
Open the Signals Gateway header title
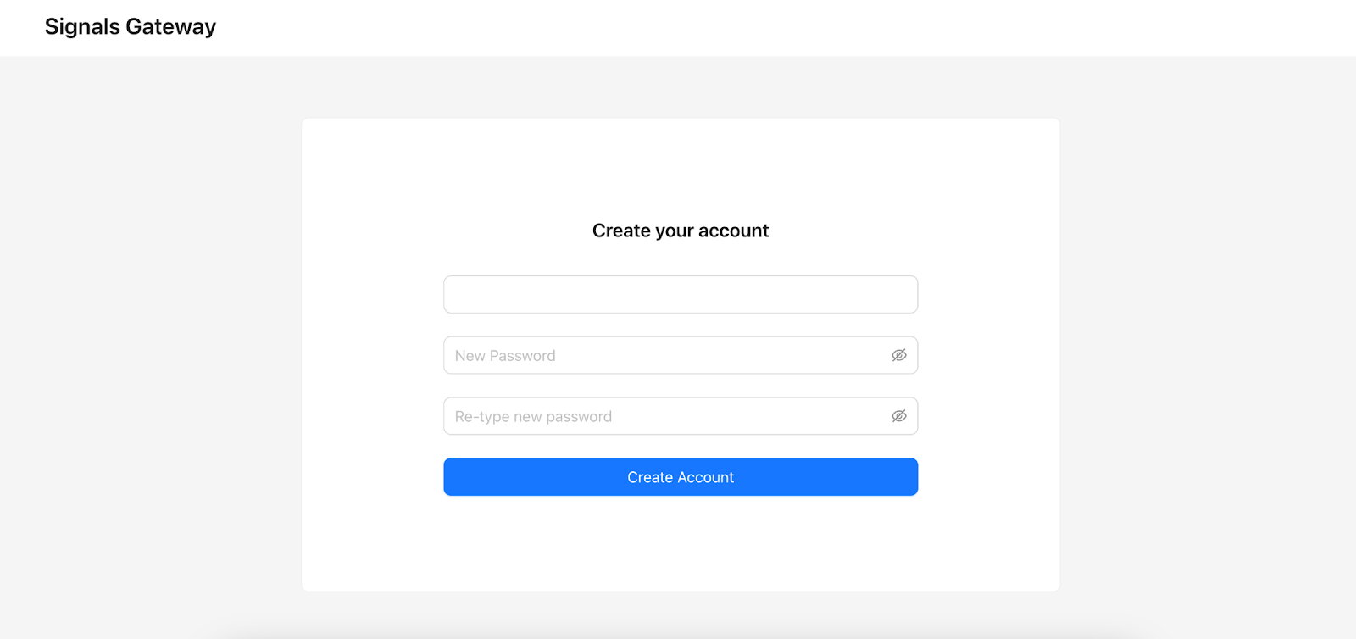point(131,27)
